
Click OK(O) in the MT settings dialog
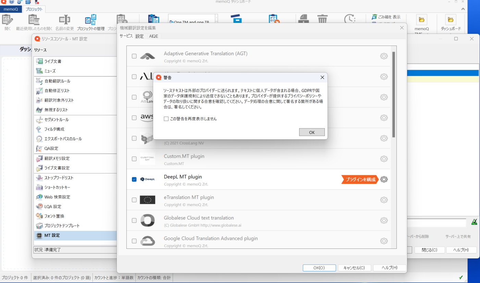319,268
